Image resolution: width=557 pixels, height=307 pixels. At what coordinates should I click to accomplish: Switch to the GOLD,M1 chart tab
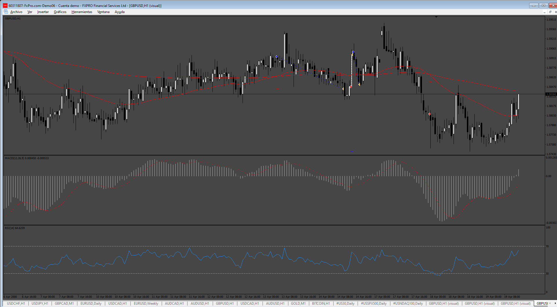click(x=298, y=304)
